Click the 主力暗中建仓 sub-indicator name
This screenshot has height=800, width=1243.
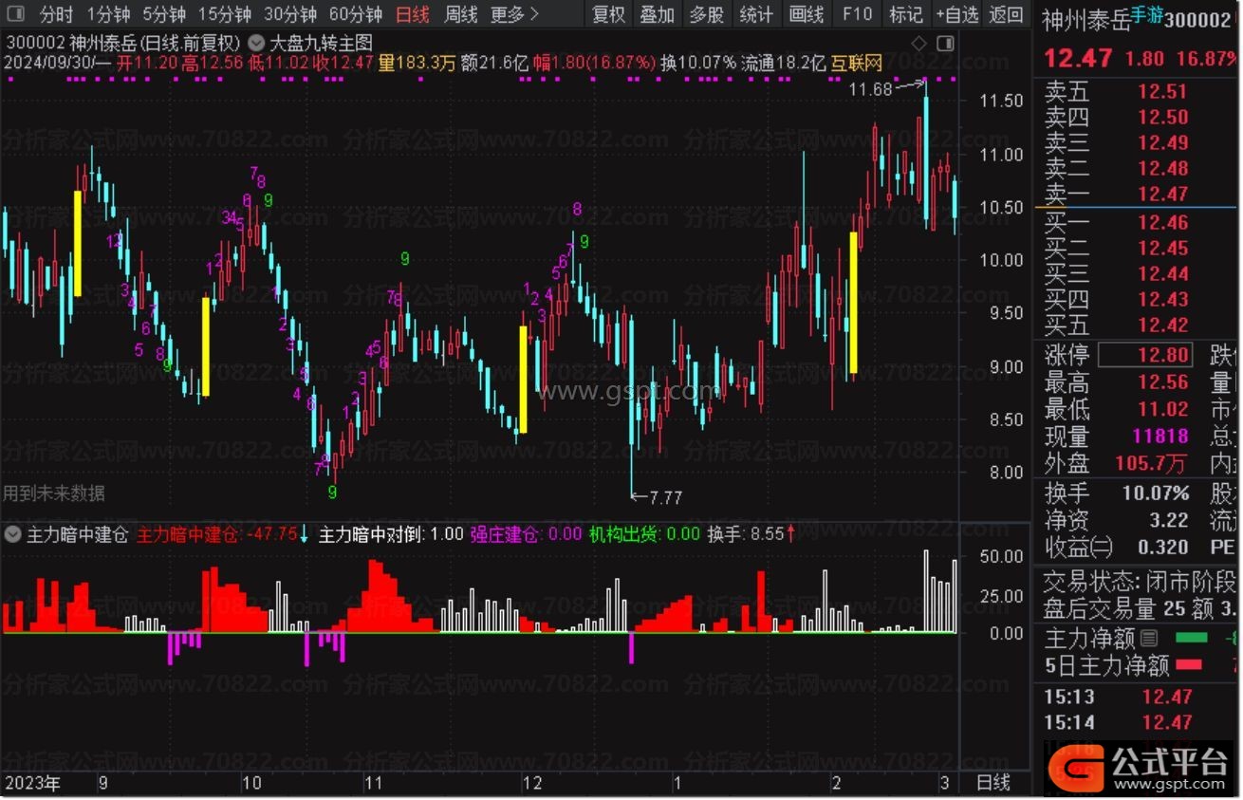click(x=77, y=534)
